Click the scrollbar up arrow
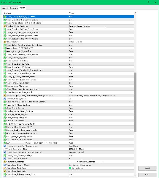 click(135, 13)
